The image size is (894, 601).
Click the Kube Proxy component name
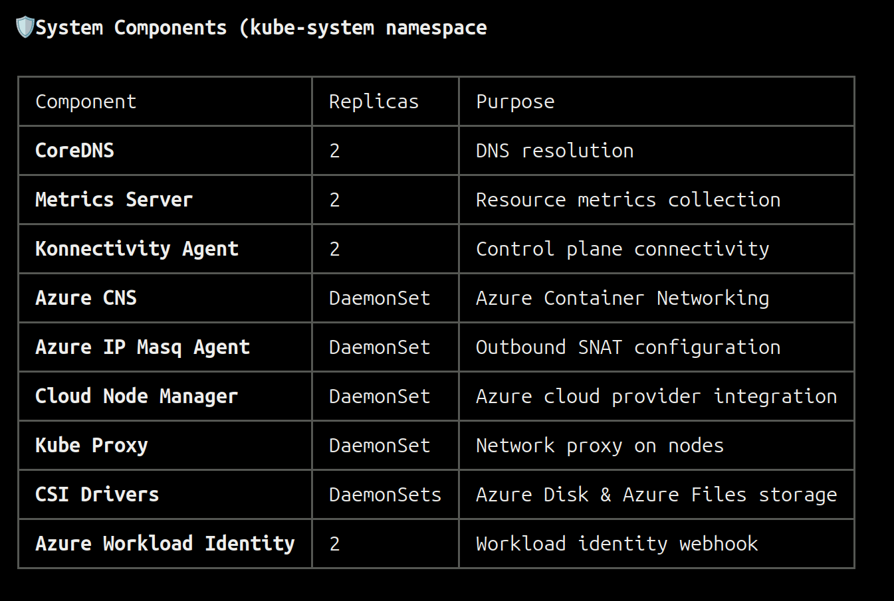(91, 446)
